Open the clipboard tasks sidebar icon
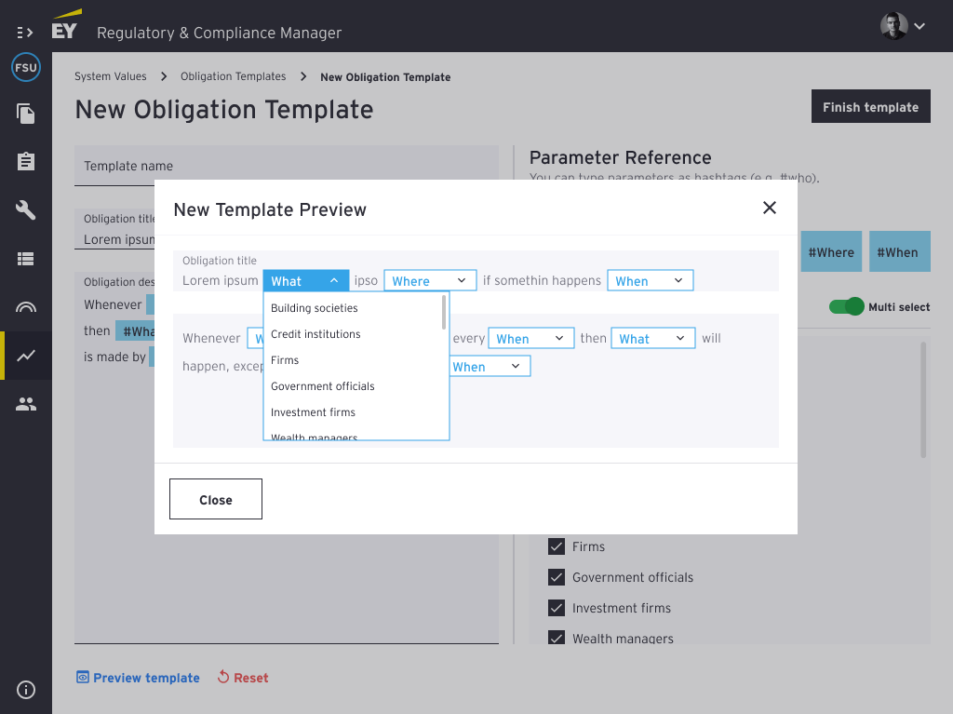The image size is (953, 714). point(26,162)
